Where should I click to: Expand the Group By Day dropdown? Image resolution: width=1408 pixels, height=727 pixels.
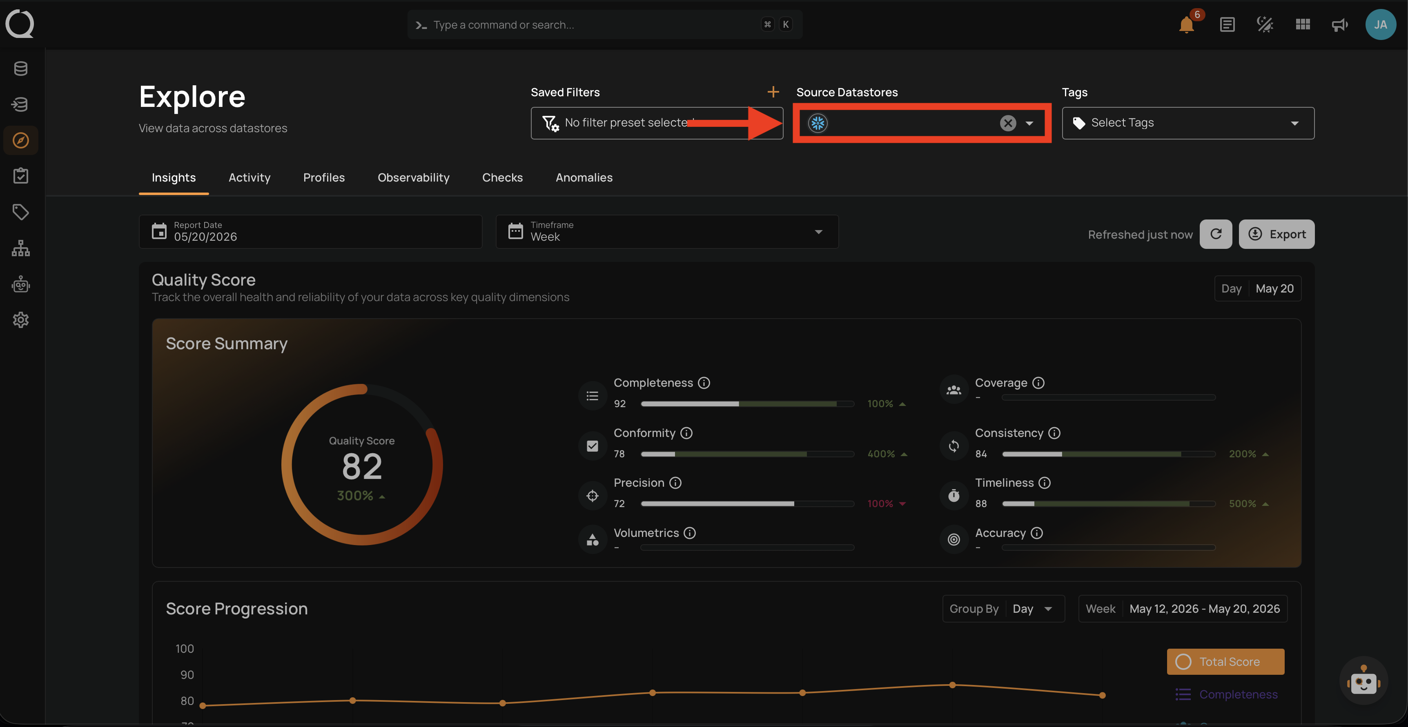tap(1004, 608)
